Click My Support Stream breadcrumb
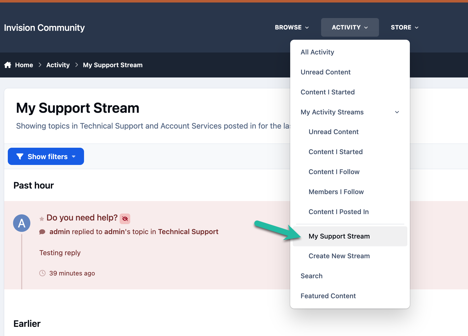Screen dimensions: 468x336 coord(113,65)
